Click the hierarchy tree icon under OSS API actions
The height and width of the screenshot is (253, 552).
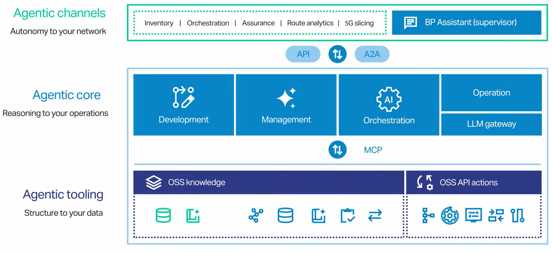click(428, 215)
